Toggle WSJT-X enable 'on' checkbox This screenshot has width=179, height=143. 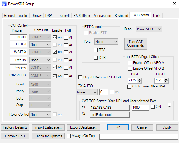tap(55, 52)
